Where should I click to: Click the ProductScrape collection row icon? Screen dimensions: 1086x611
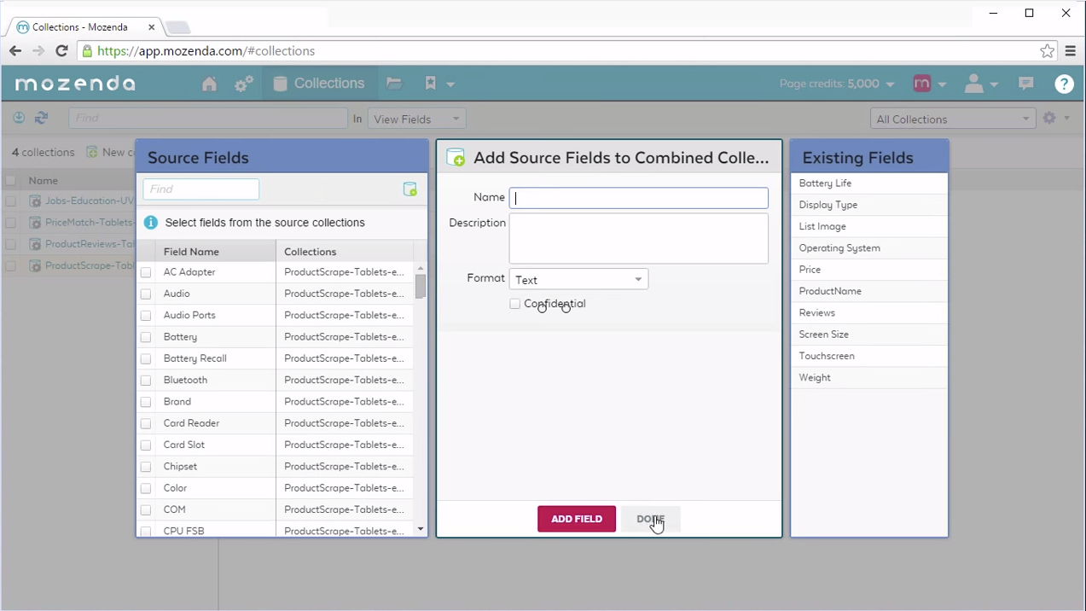35,265
